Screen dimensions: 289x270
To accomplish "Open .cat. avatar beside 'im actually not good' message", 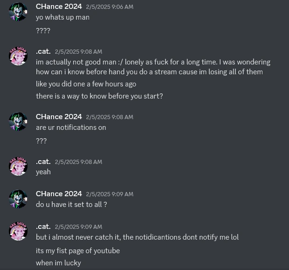I will pos(18,56).
